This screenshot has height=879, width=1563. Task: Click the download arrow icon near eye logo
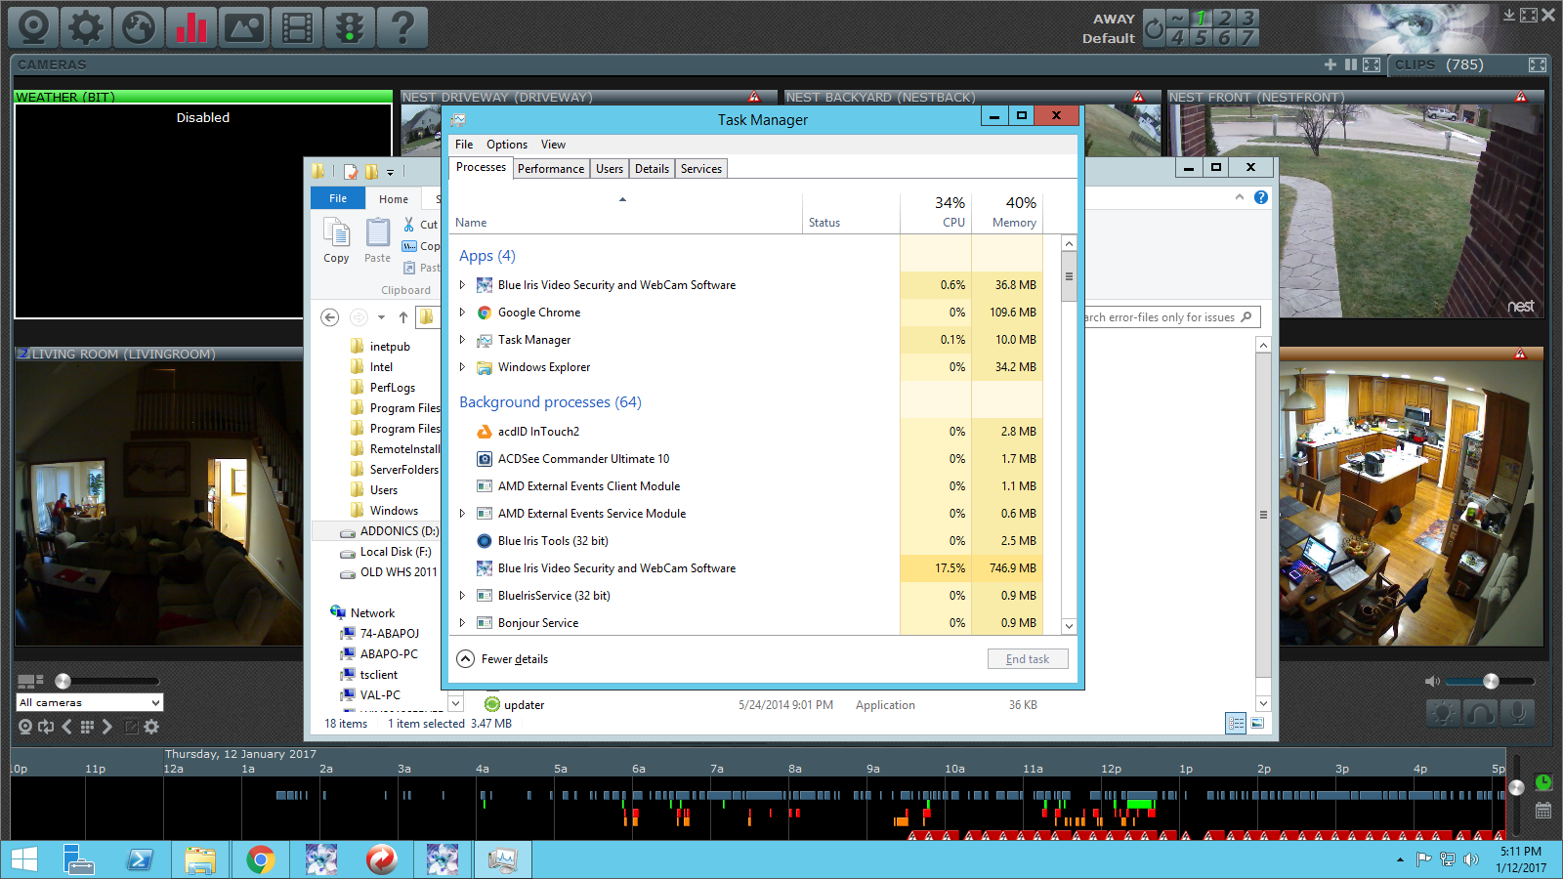click(1509, 15)
